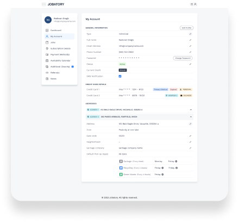Click the Garbage bin icon
This screenshot has height=223, width=239.
point(121,161)
